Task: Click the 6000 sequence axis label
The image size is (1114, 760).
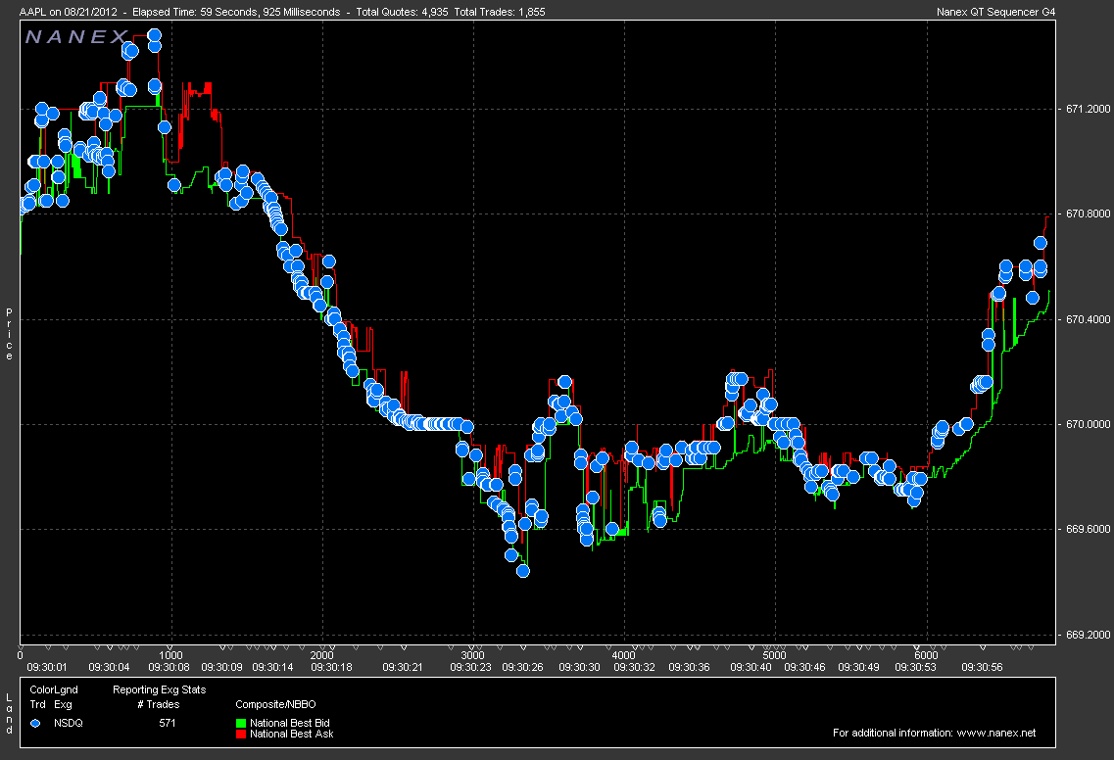Action: 926,655
